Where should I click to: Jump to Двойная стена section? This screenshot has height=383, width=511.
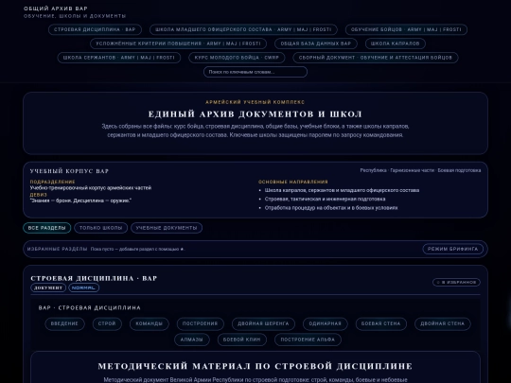(443, 323)
